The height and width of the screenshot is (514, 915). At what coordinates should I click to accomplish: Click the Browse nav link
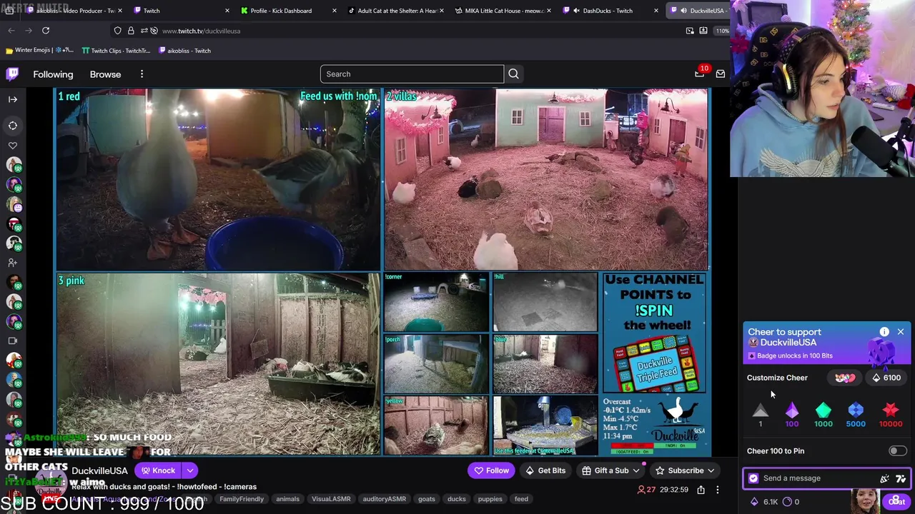[105, 74]
